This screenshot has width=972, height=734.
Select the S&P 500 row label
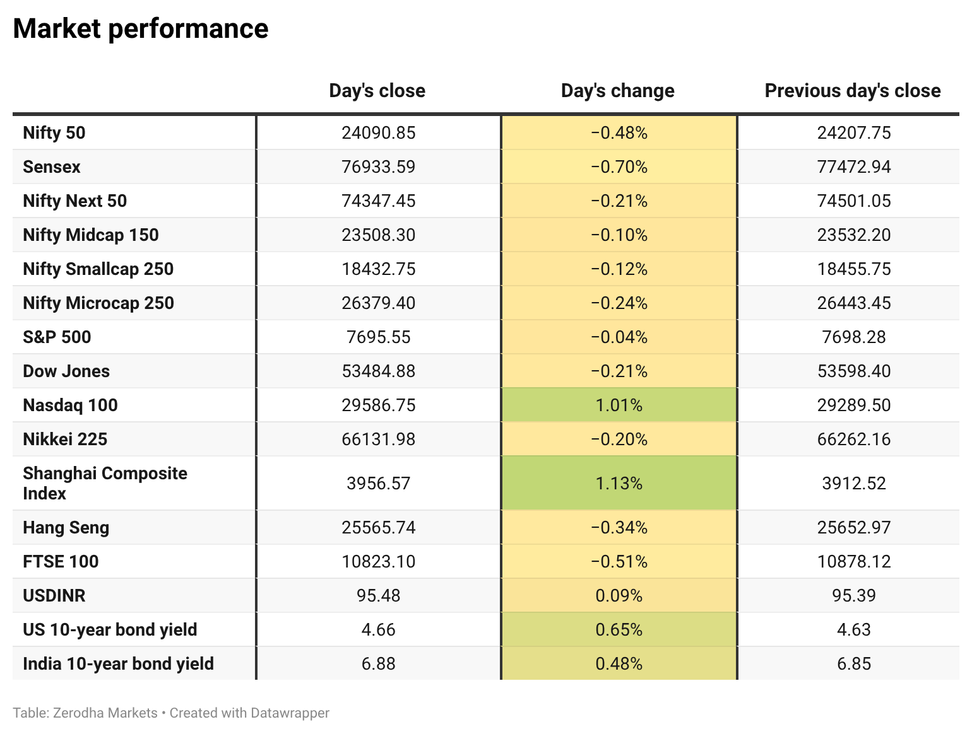click(57, 337)
